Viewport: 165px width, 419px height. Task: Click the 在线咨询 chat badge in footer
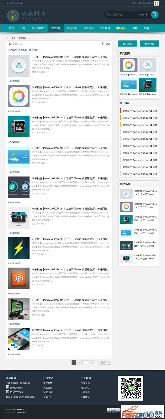tap(113, 410)
